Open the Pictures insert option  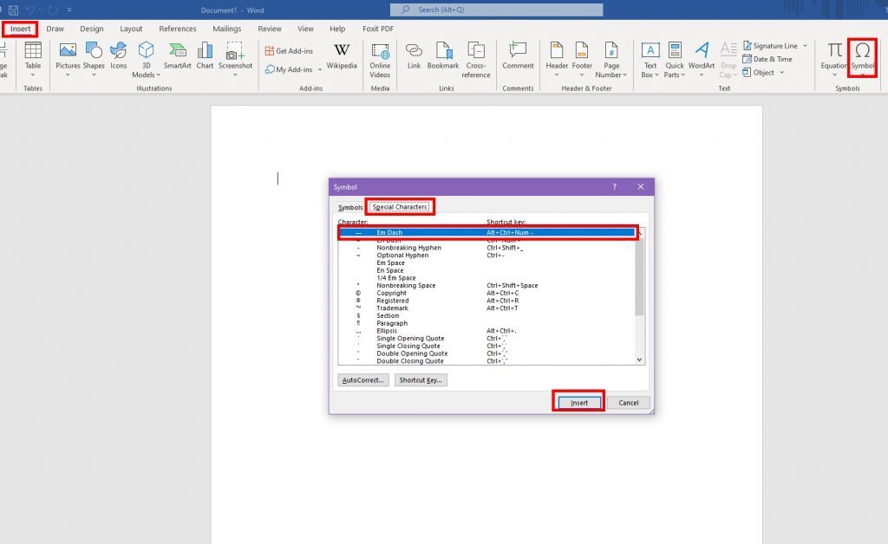(68, 54)
